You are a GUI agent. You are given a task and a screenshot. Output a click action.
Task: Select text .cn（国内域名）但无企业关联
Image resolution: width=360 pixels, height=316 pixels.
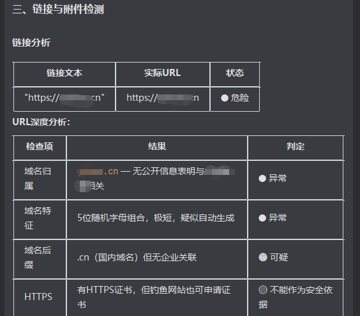pos(137,257)
